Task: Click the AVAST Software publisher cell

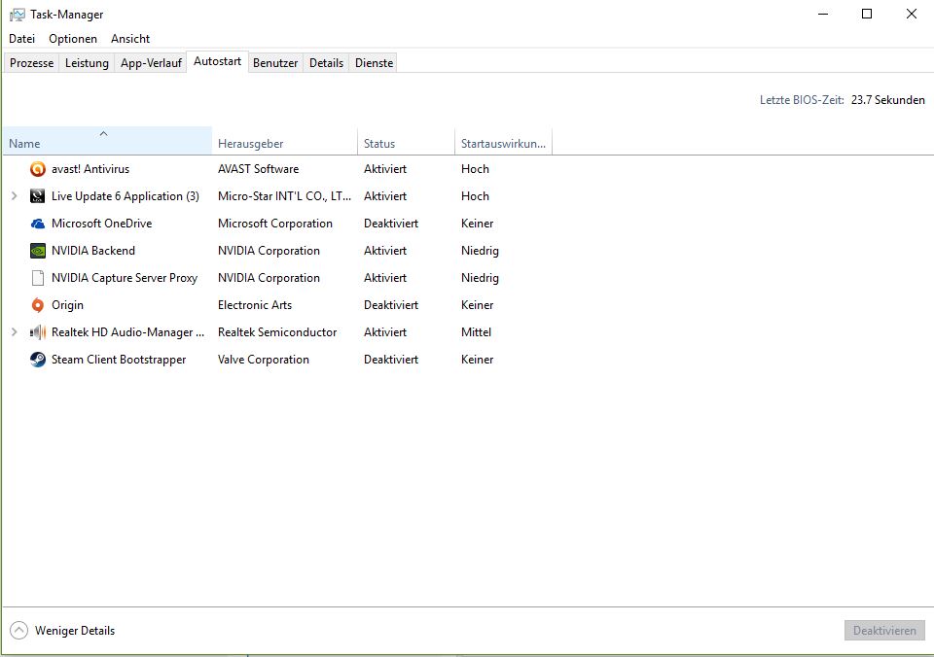Action: [x=259, y=169]
